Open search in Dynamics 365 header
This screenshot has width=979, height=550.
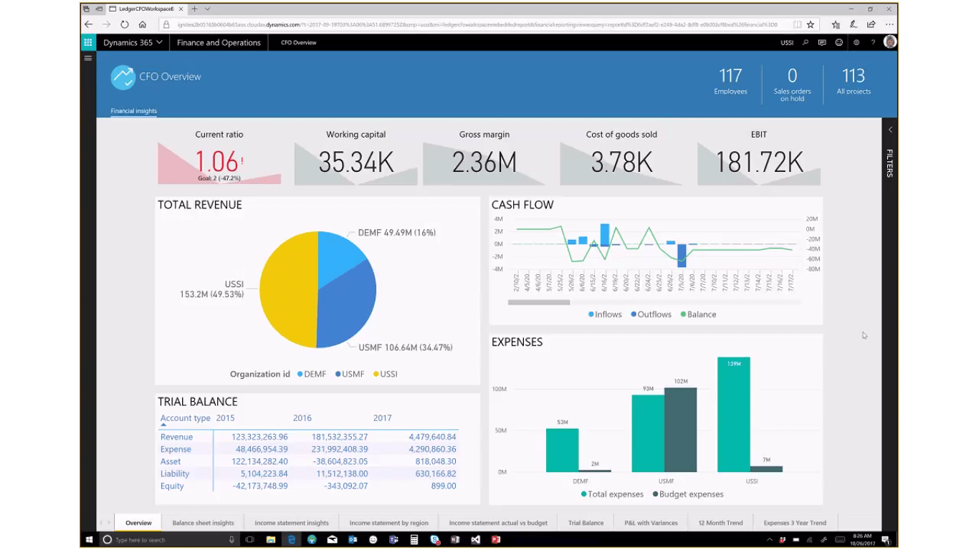tap(806, 42)
